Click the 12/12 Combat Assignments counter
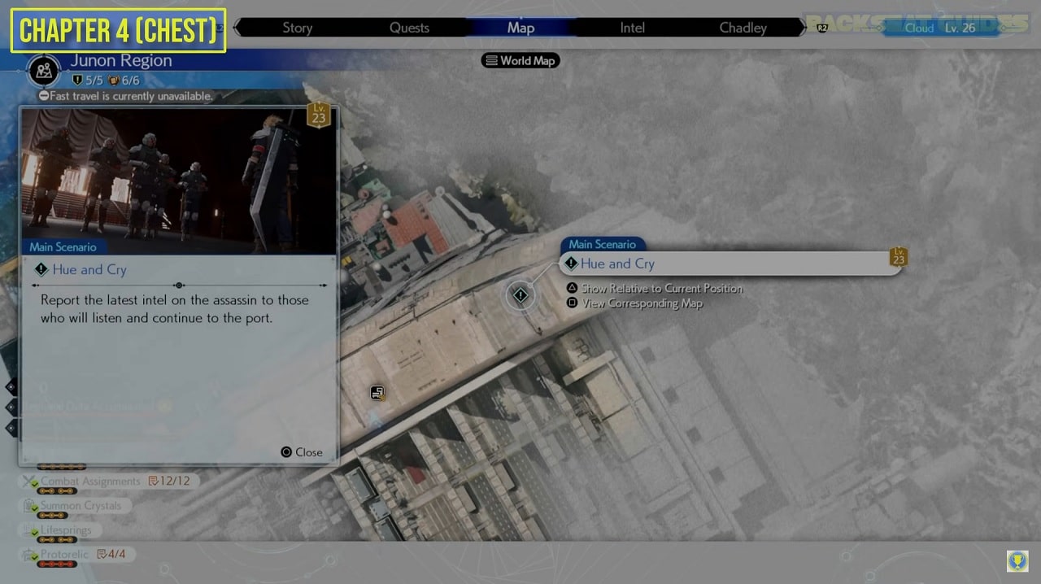 [169, 482]
